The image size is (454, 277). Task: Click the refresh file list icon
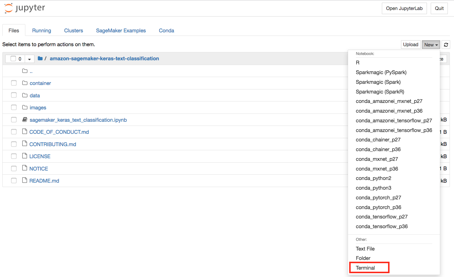(x=446, y=45)
